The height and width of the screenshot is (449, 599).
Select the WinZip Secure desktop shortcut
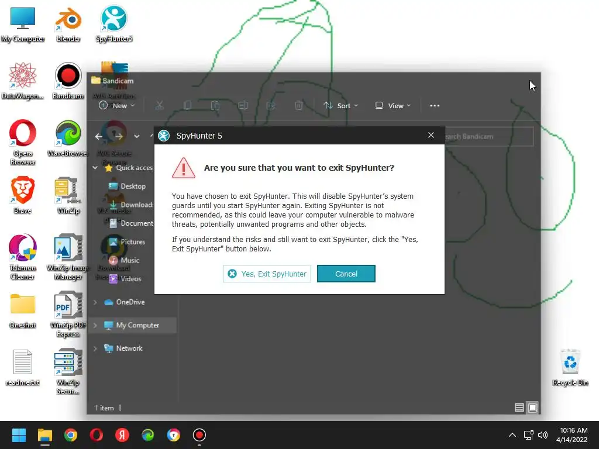tap(68, 371)
